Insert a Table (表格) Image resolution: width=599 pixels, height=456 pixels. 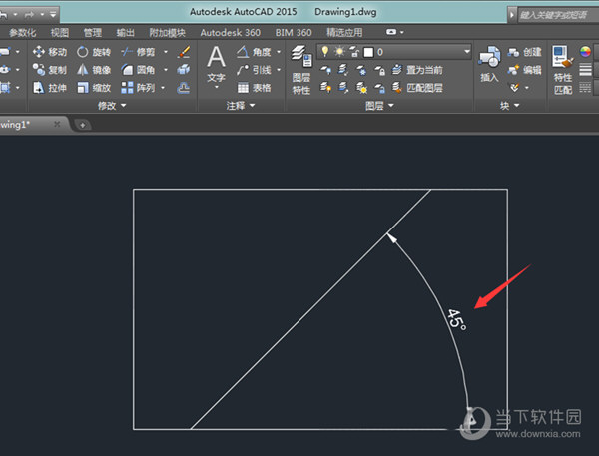coord(254,88)
